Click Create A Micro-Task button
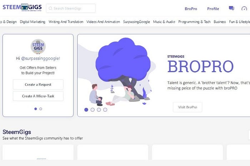The width and height of the screenshot is (250, 166). [38, 96]
